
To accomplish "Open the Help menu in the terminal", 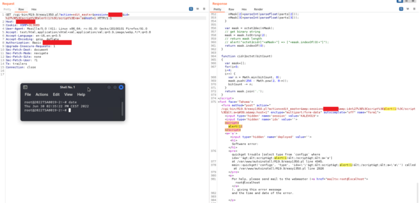I will point(81,95).
